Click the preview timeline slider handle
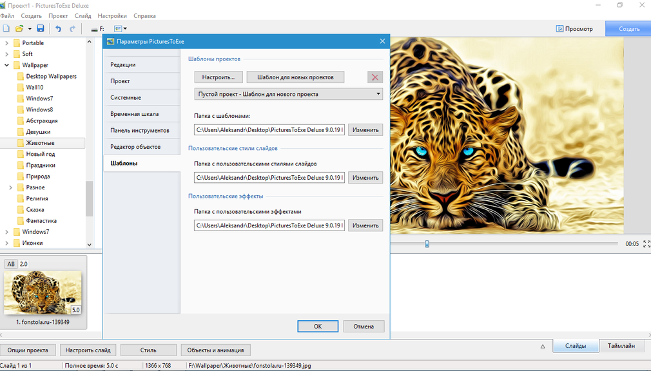651x371 pixels. coord(427,244)
